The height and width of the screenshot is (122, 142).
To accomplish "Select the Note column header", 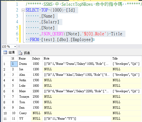I will click(x=77, y=59).
